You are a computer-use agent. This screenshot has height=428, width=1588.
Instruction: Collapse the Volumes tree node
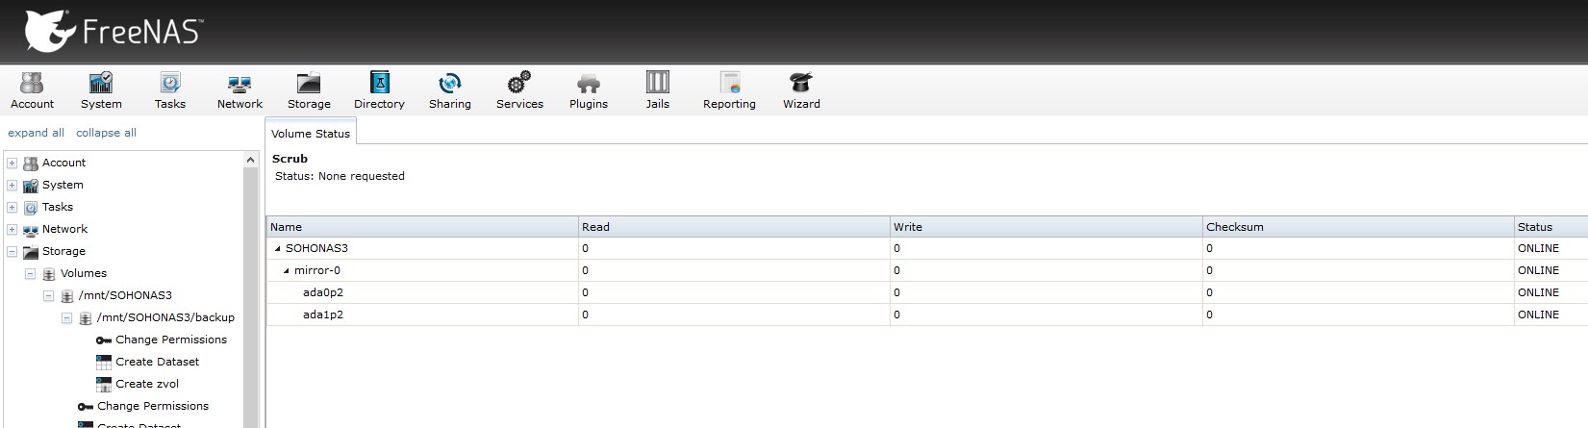[x=30, y=274]
